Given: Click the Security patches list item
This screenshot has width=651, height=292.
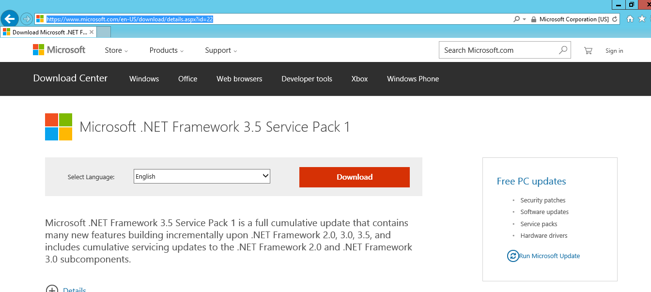Looking at the screenshot, I should 543,200.
